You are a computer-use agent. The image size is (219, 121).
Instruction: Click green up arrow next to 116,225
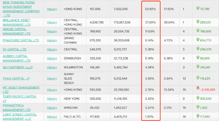pos(198,78)
